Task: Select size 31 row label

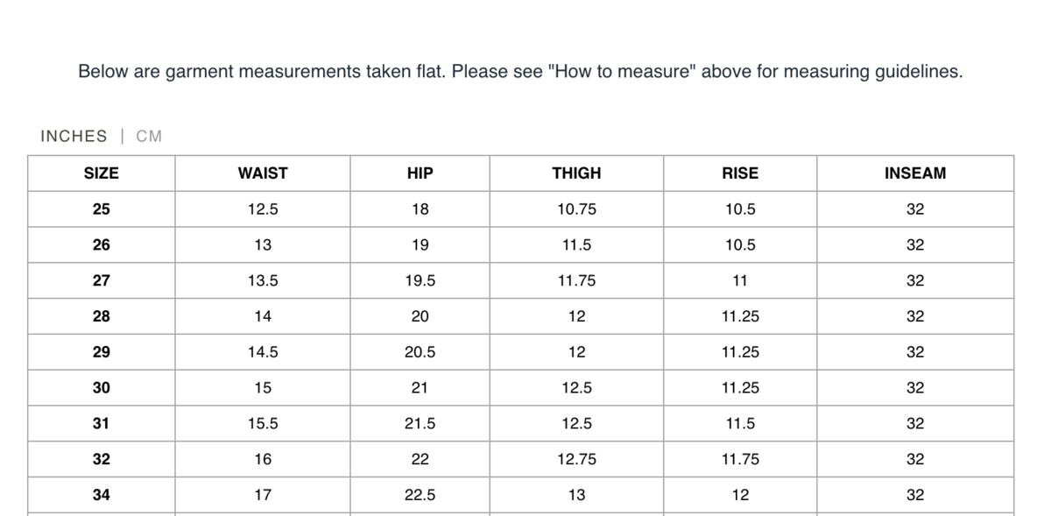Action: (102, 424)
